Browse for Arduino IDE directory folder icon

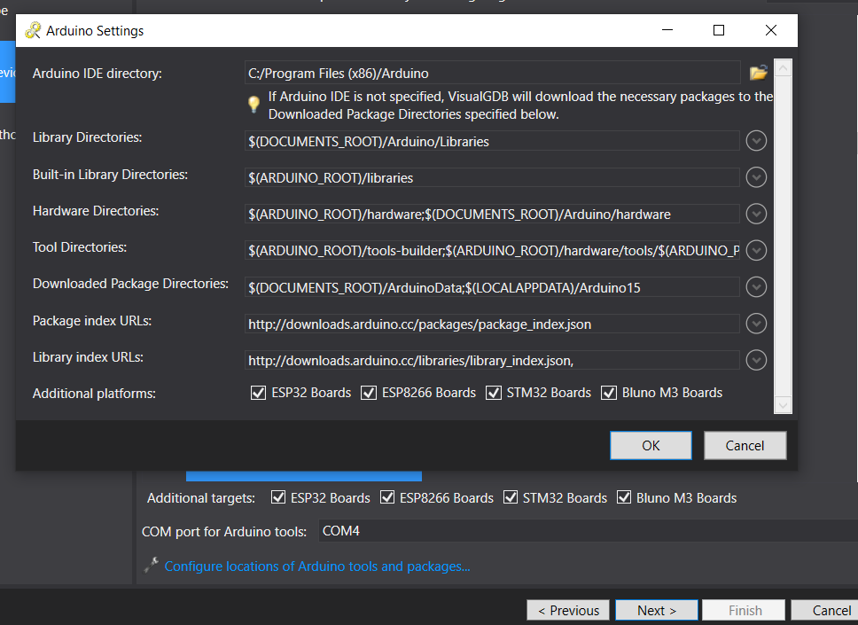pos(759,73)
